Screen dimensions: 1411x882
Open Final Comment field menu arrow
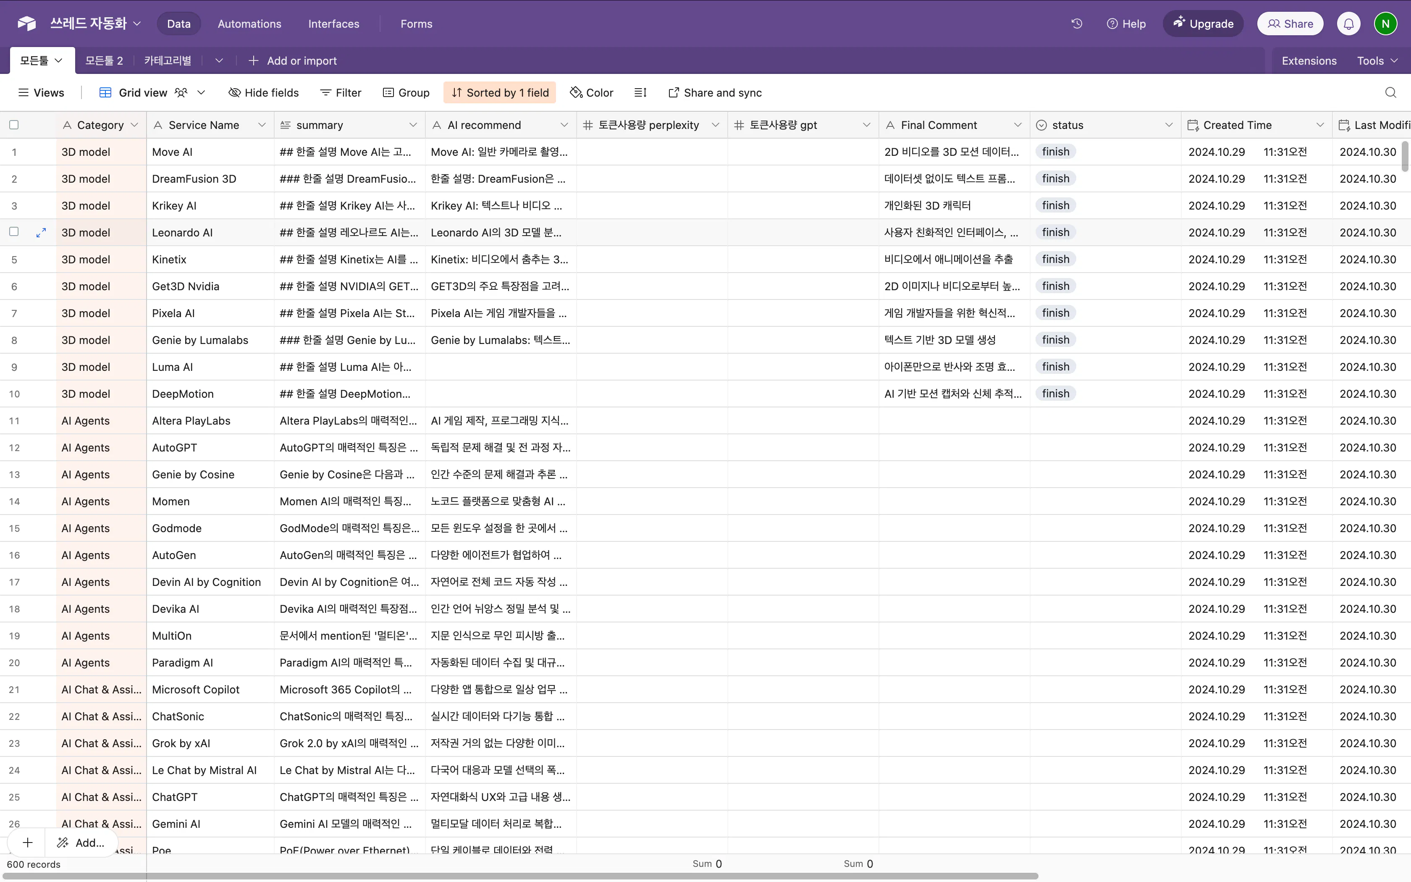point(1018,125)
